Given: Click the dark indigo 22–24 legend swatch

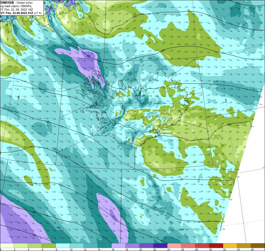Looking at the screenshot, I should (160, 246).
